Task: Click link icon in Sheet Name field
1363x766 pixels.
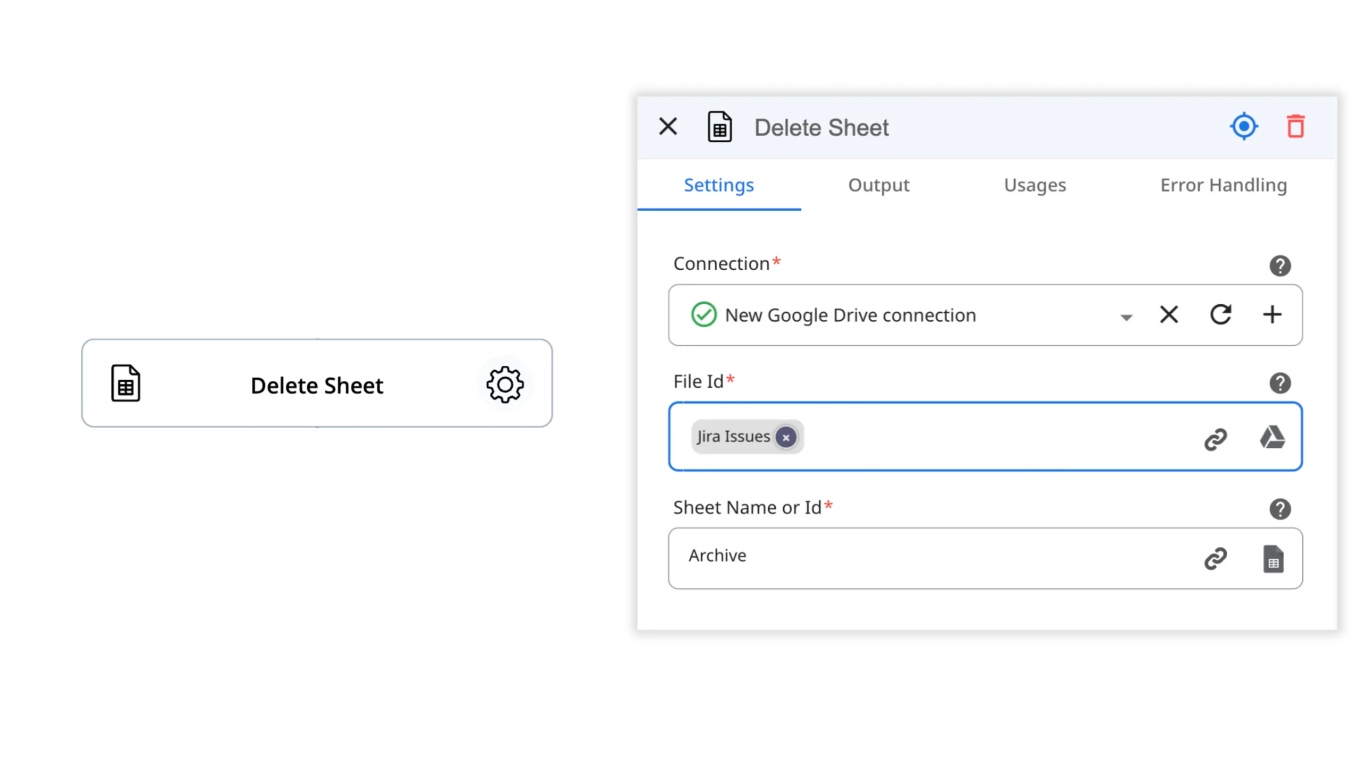Action: [1216, 559]
